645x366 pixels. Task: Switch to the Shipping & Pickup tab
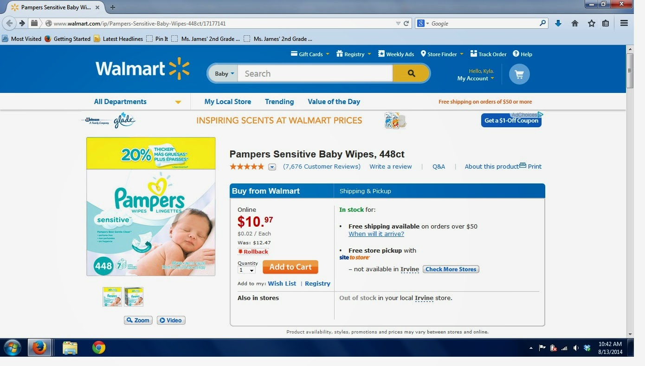click(x=365, y=191)
